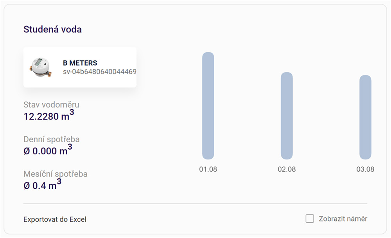
Task: Open the B METERS device card
Action: [x=80, y=67]
